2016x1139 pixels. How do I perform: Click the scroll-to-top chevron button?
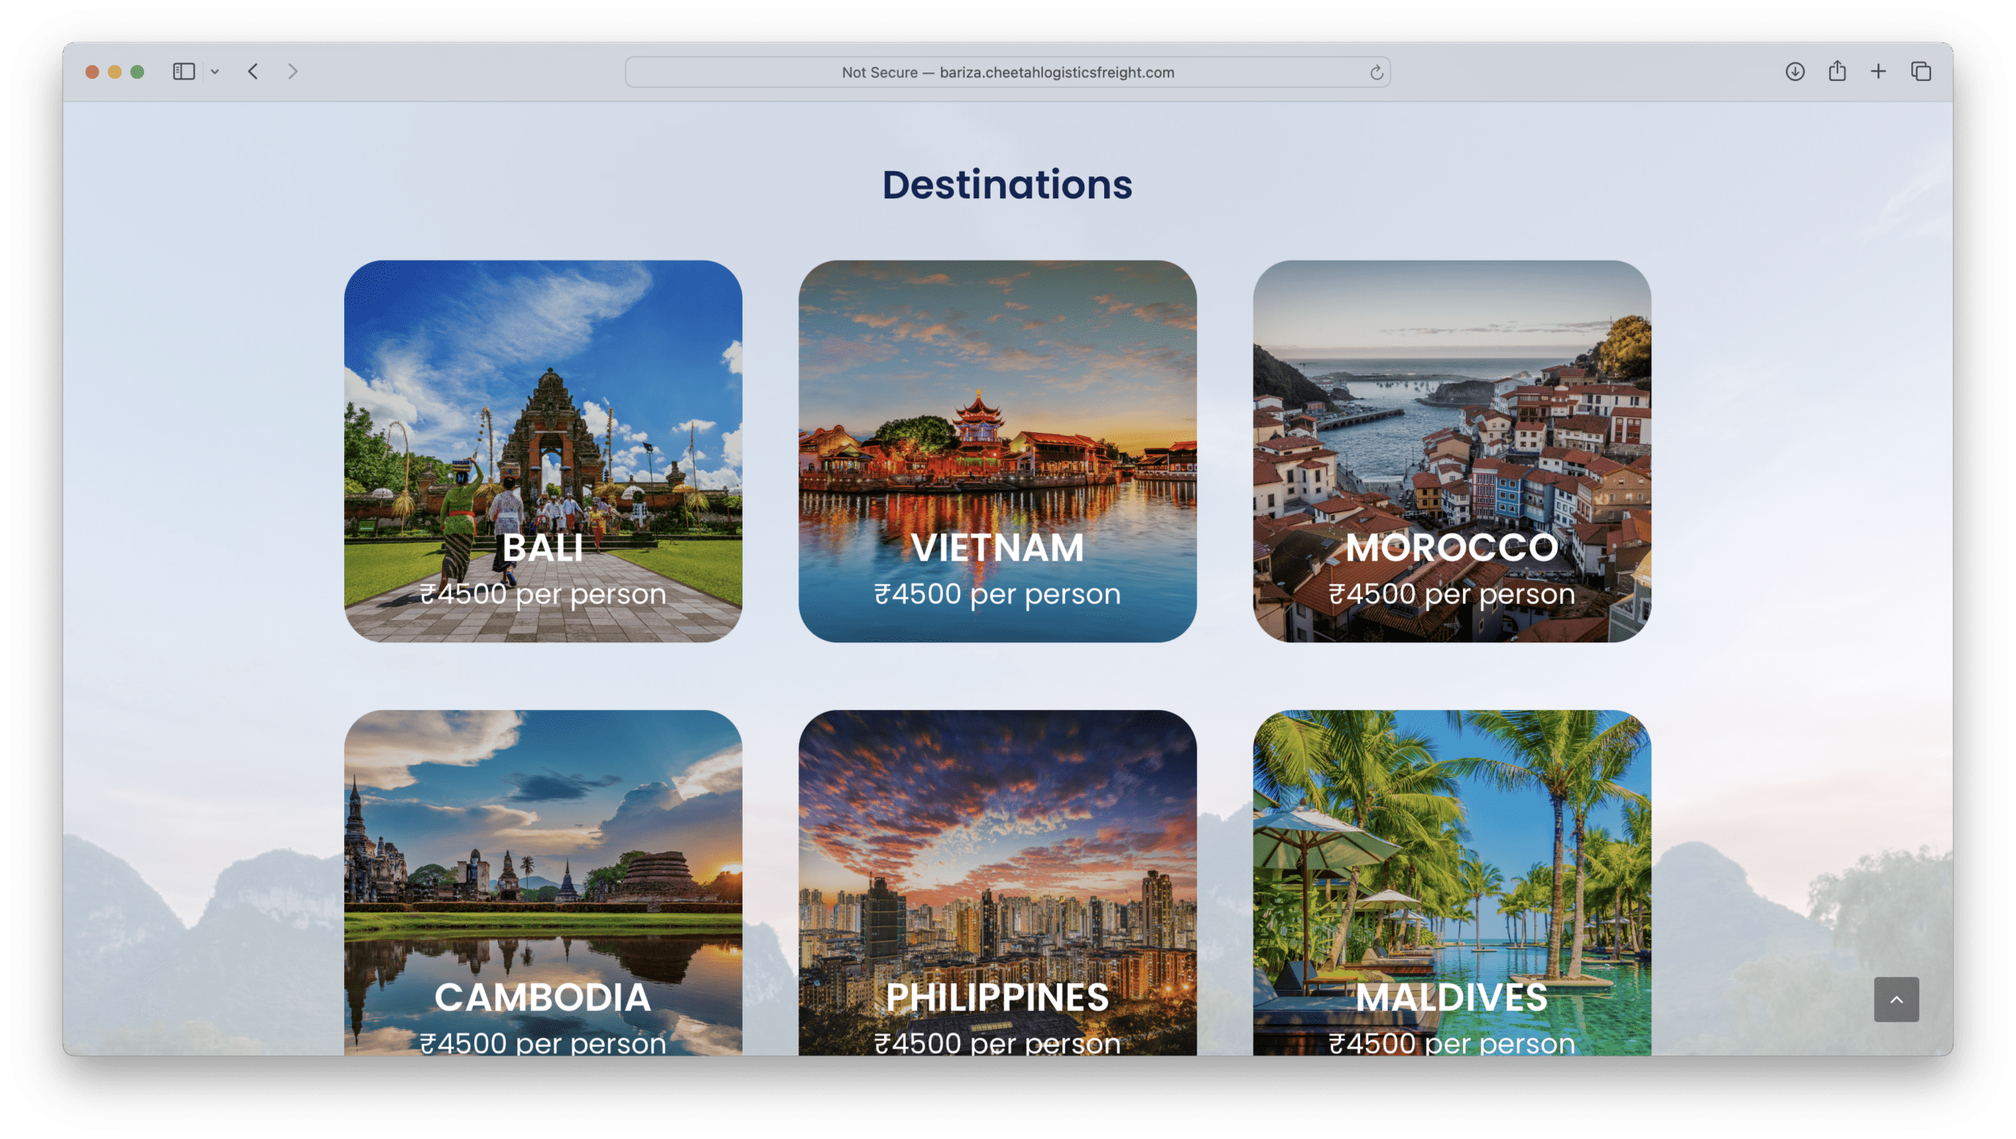(1898, 998)
